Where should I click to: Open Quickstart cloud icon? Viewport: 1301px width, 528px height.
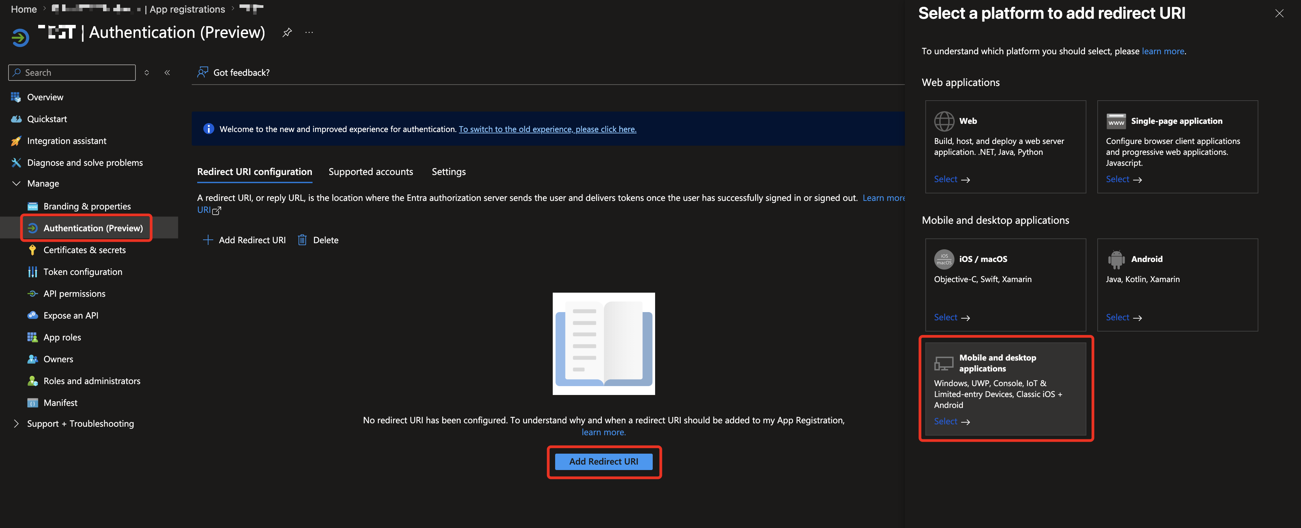[16, 119]
